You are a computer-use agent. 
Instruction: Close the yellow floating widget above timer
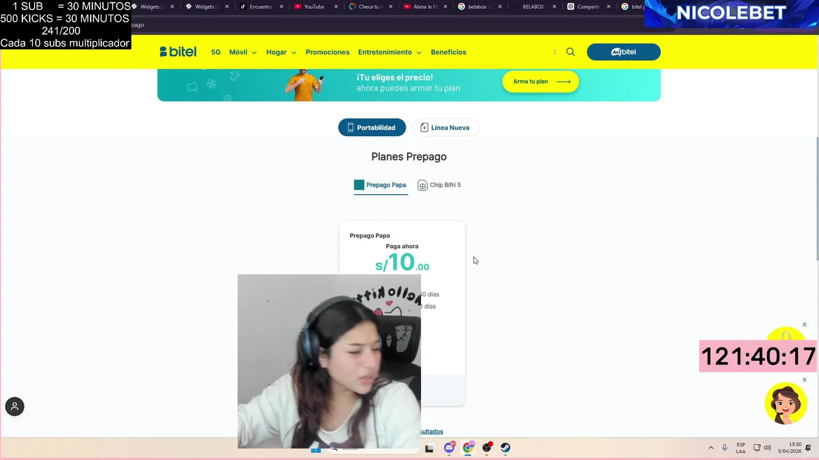point(804,325)
